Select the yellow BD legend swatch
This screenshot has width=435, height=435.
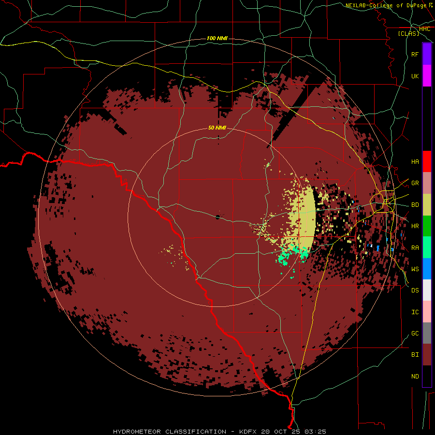[427, 205]
